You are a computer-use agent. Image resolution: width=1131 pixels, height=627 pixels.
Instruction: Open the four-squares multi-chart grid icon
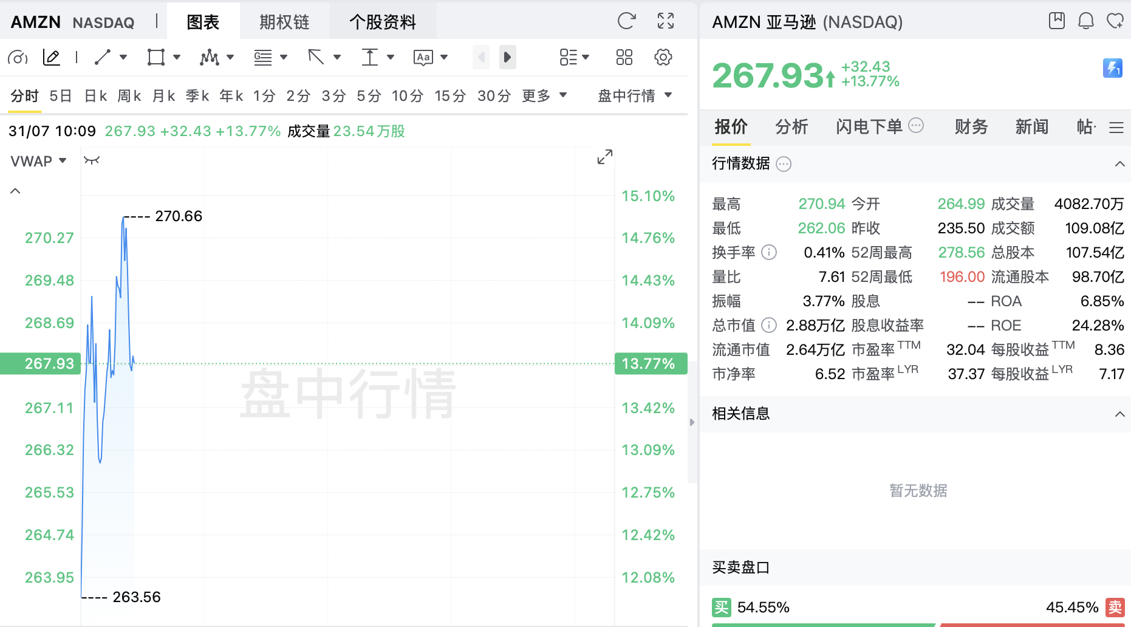click(624, 57)
